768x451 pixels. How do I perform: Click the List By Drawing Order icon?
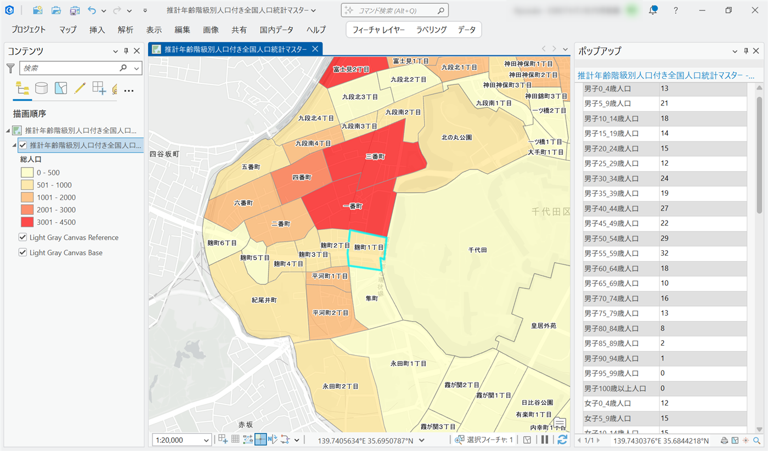22,88
